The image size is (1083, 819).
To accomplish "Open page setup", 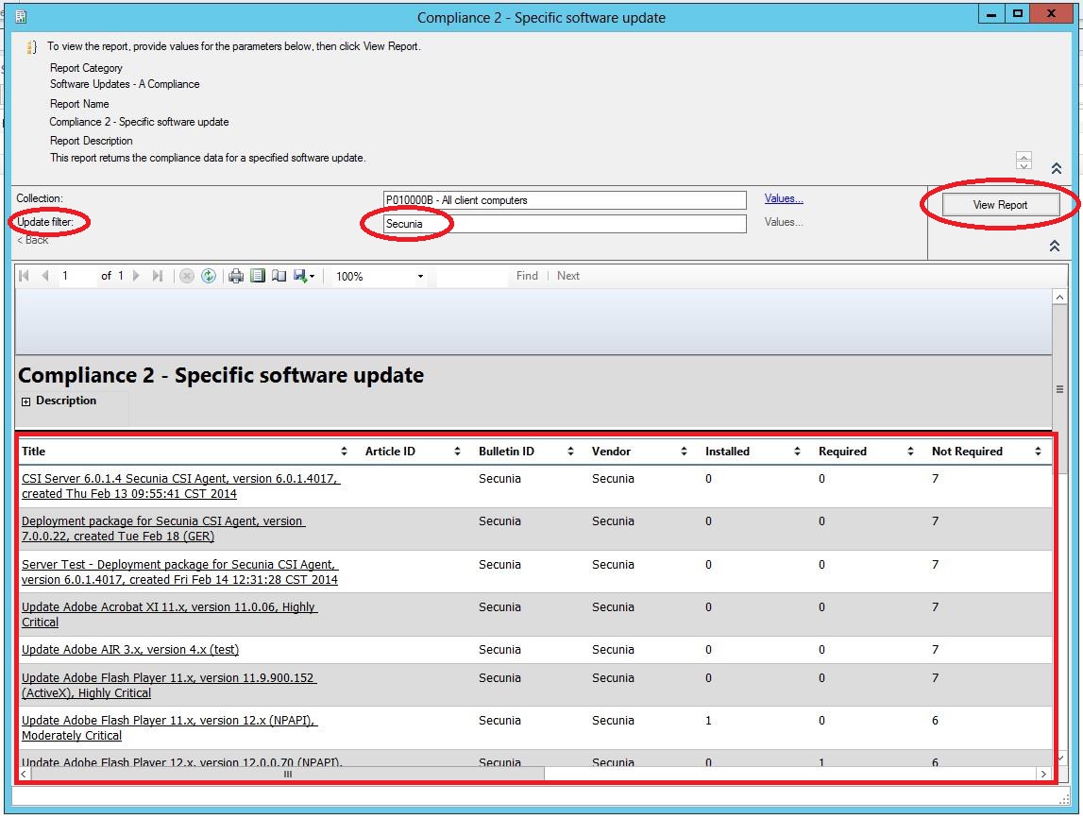I will 279,276.
